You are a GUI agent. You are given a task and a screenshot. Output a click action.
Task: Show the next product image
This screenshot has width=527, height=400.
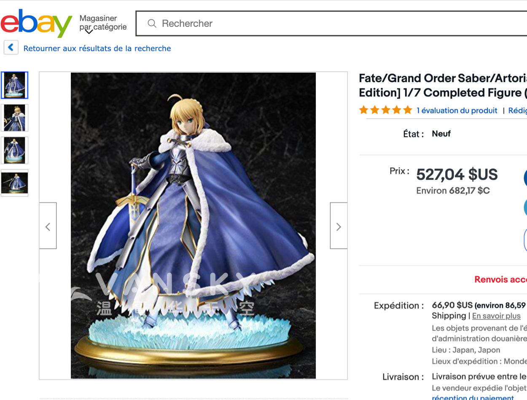(x=339, y=227)
